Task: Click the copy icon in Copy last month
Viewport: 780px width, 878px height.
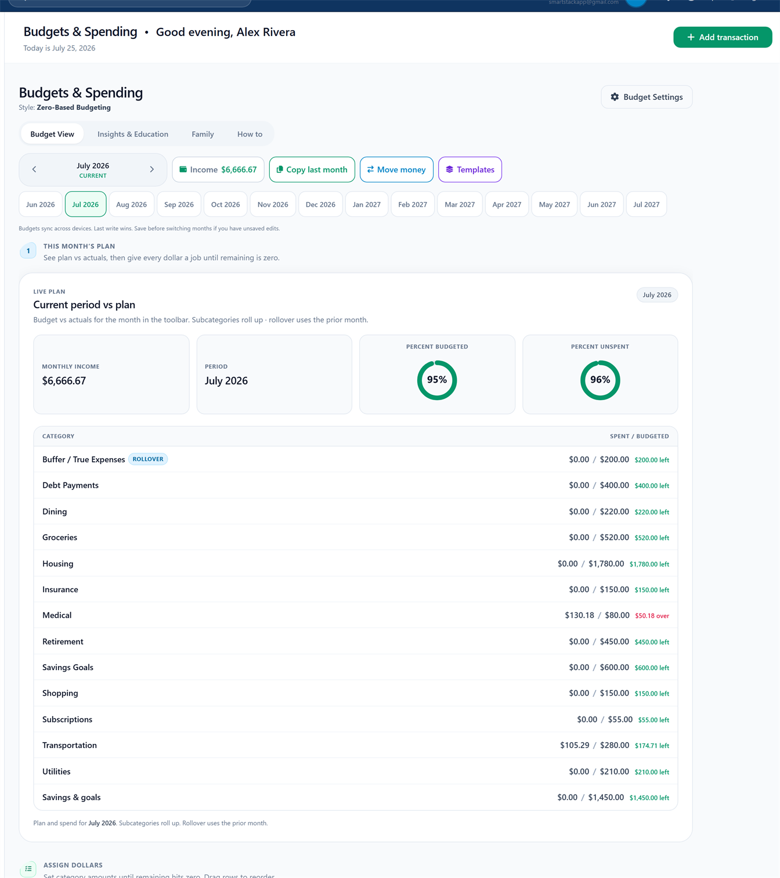Action: [x=280, y=170]
